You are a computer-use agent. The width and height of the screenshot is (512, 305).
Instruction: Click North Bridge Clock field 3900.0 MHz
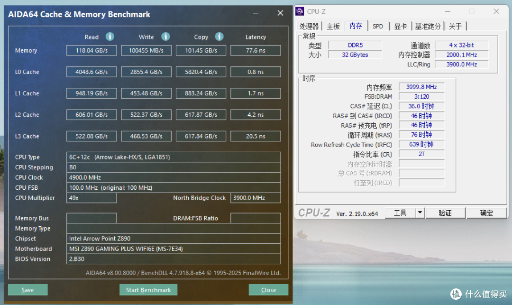256,198
